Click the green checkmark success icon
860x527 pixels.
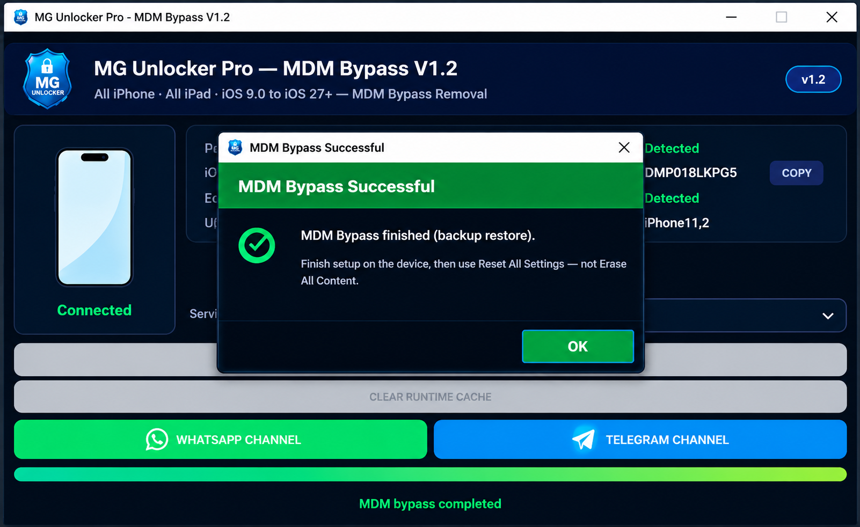(x=257, y=245)
